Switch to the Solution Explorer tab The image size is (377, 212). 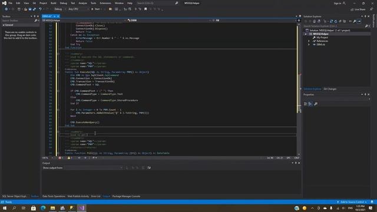coord(312,89)
